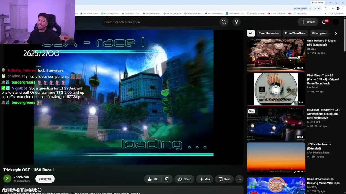346x194 pixels.
Task: Open the Ask AI button below the video
Action: point(205,179)
